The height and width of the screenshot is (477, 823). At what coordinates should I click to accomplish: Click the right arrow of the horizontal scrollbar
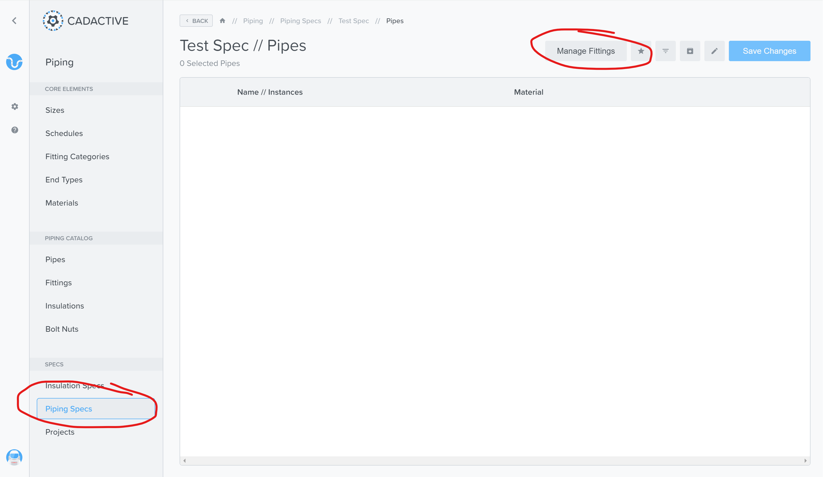click(x=805, y=461)
